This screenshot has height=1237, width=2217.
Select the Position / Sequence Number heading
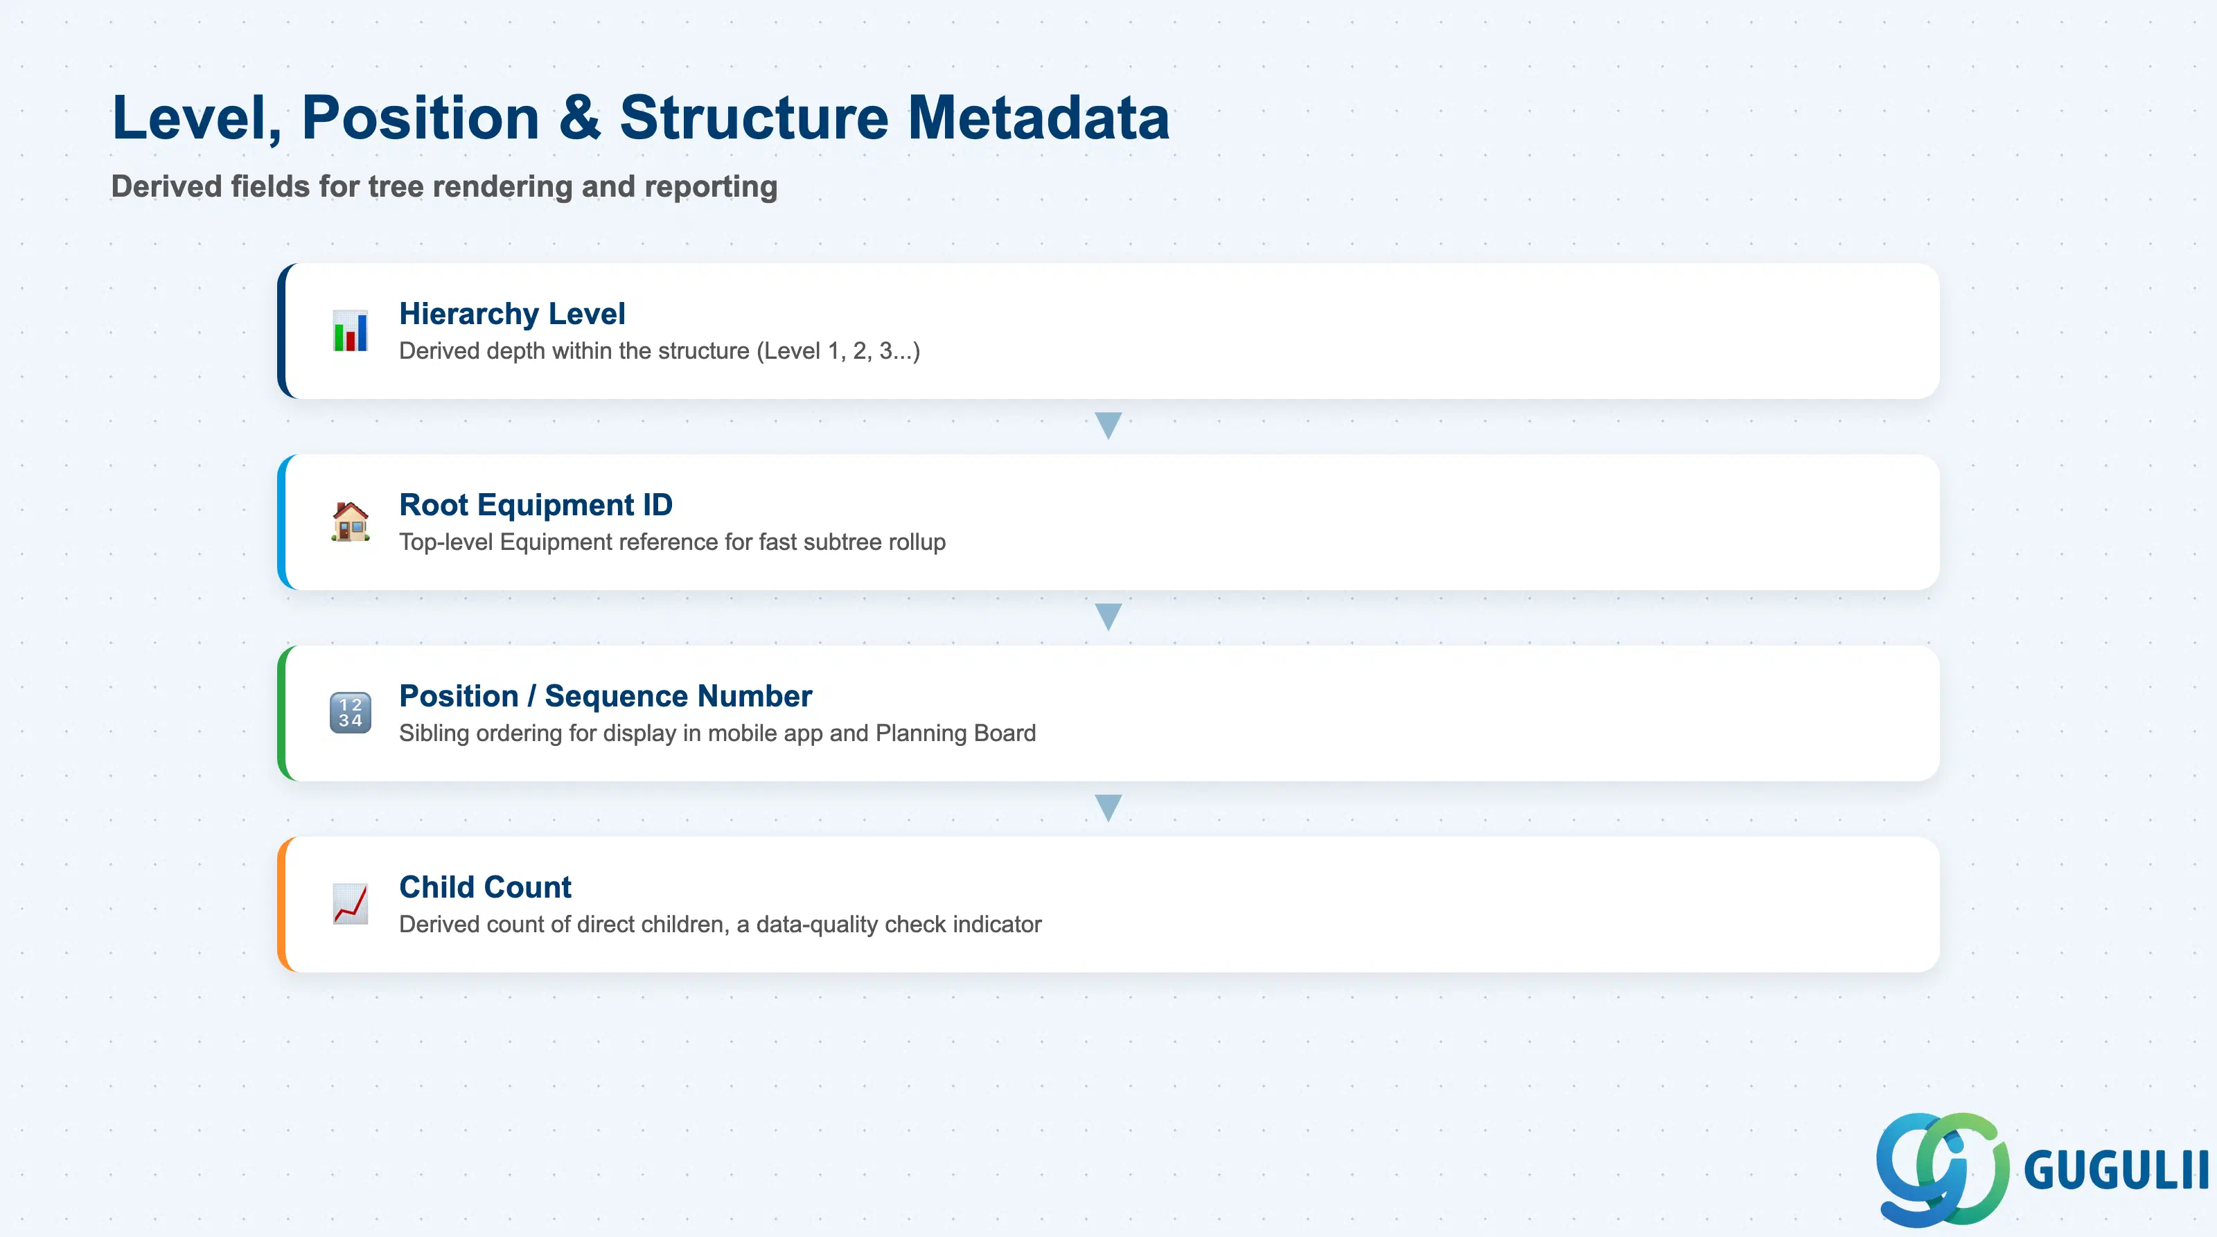point(606,696)
